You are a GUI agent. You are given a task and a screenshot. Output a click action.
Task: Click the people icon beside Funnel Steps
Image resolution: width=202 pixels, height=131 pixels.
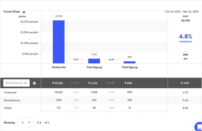click(24, 12)
